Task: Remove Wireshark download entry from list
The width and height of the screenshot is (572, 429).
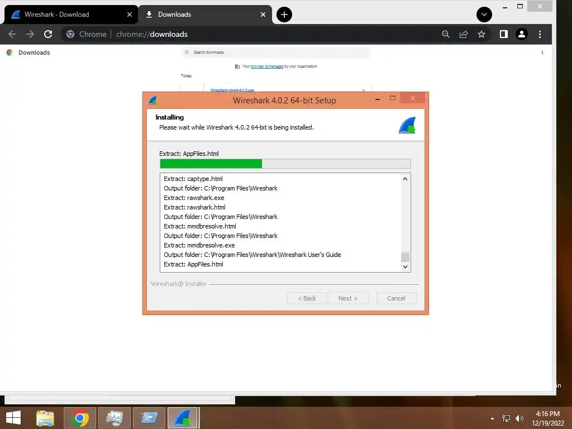Action: pos(363,90)
